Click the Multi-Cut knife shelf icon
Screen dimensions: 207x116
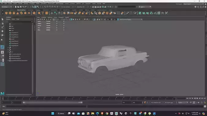127,13
